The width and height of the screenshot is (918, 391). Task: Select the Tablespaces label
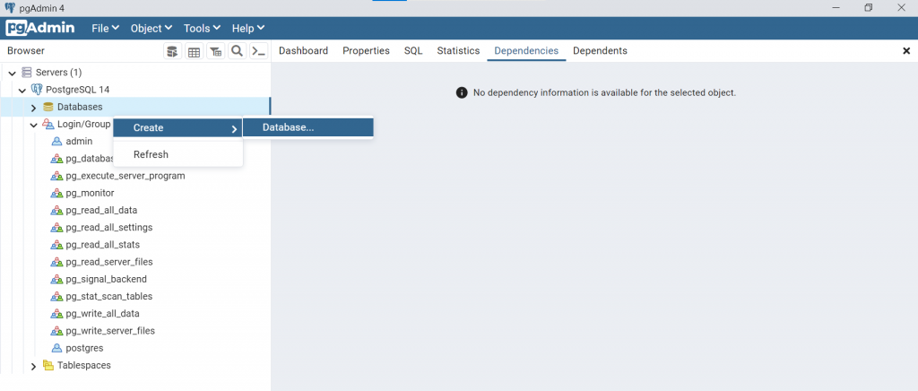[x=84, y=366]
